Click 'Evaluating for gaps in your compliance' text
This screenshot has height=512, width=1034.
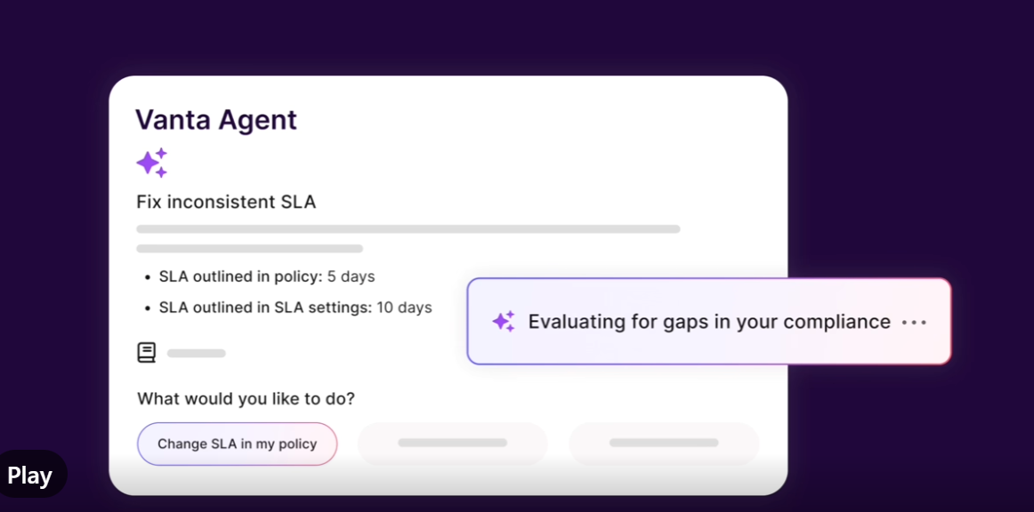point(709,322)
